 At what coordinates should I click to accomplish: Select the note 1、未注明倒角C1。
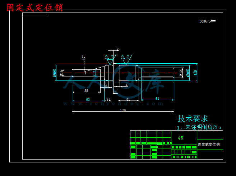coord(199,127)
